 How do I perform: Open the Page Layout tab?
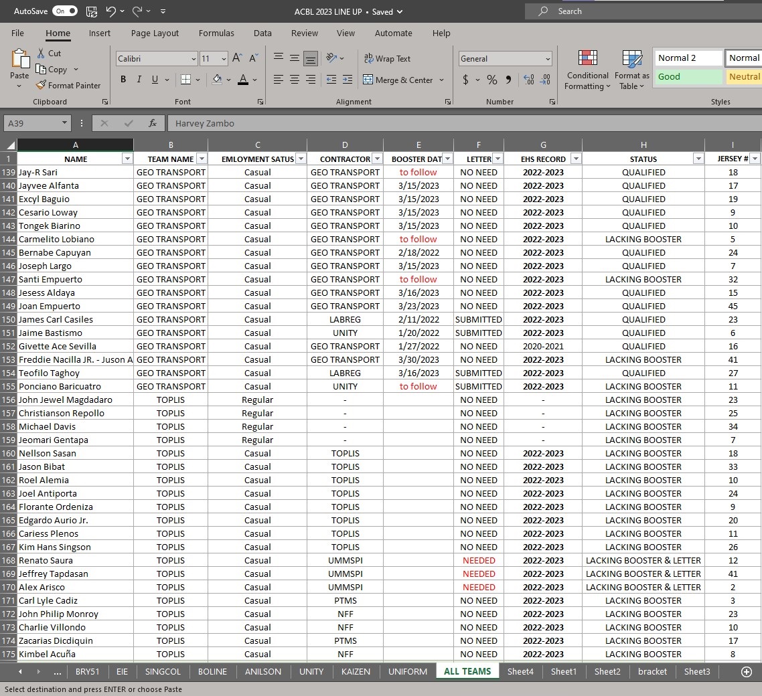[155, 33]
